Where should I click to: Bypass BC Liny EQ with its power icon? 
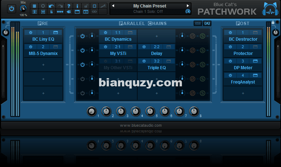[x=31, y=32]
